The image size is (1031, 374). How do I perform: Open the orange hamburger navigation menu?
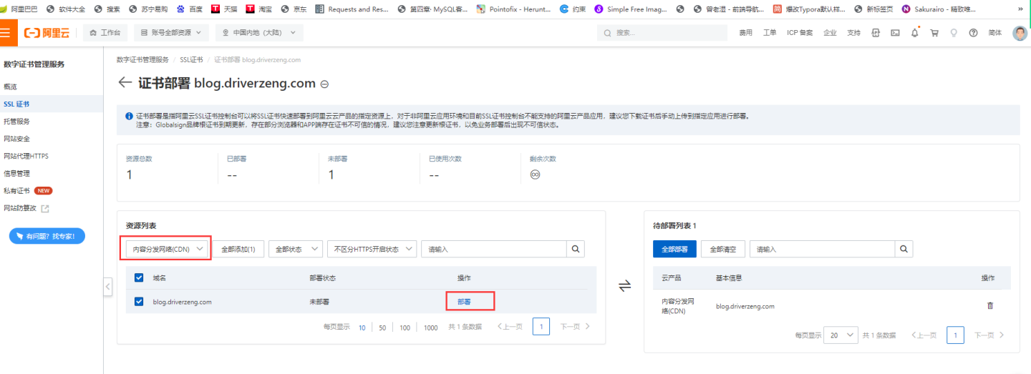click(7, 33)
